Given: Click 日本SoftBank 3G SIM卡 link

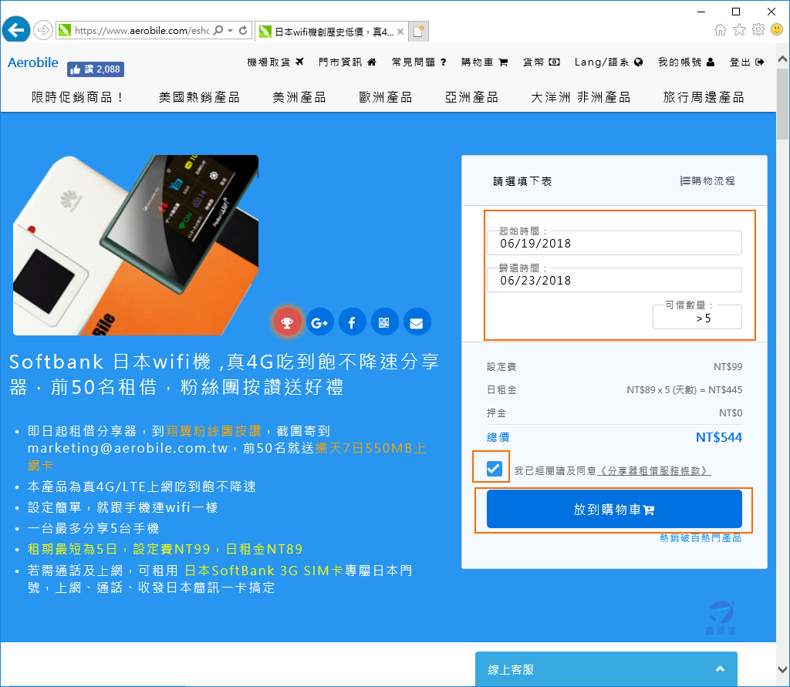Looking at the screenshot, I should coord(264,571).
